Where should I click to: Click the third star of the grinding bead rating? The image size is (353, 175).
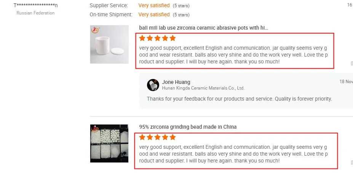pyautogui.click(x=157, y=137)
